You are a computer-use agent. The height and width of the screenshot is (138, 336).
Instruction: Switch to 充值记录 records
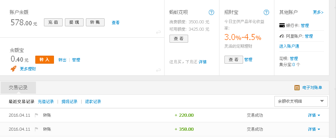pyautogui.click(x=46, y=101)
